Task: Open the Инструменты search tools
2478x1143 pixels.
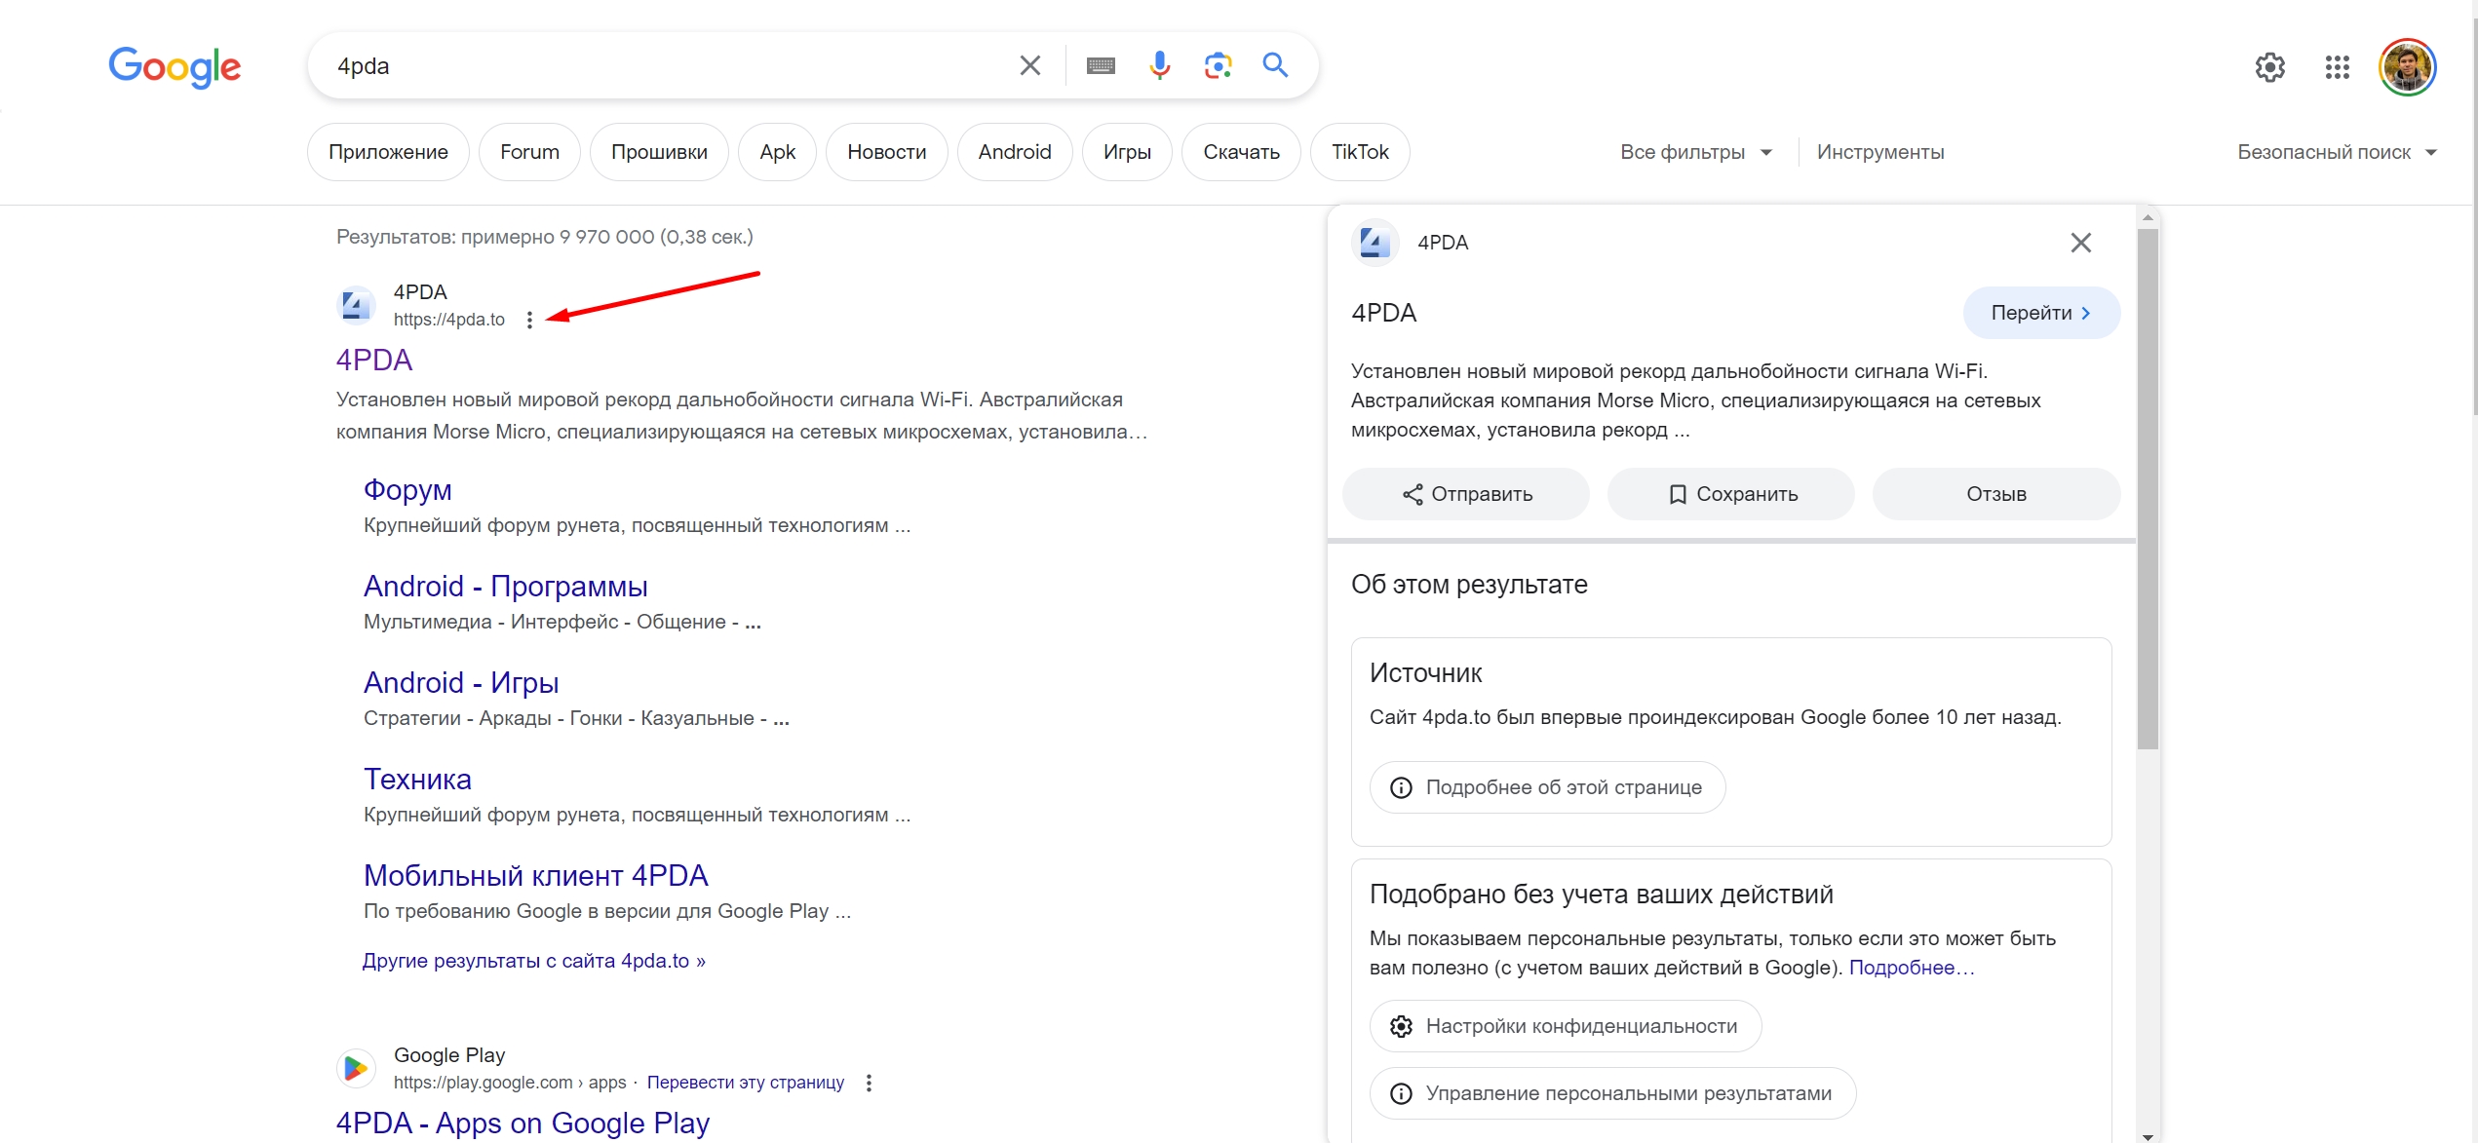Action: point(1879,152)
